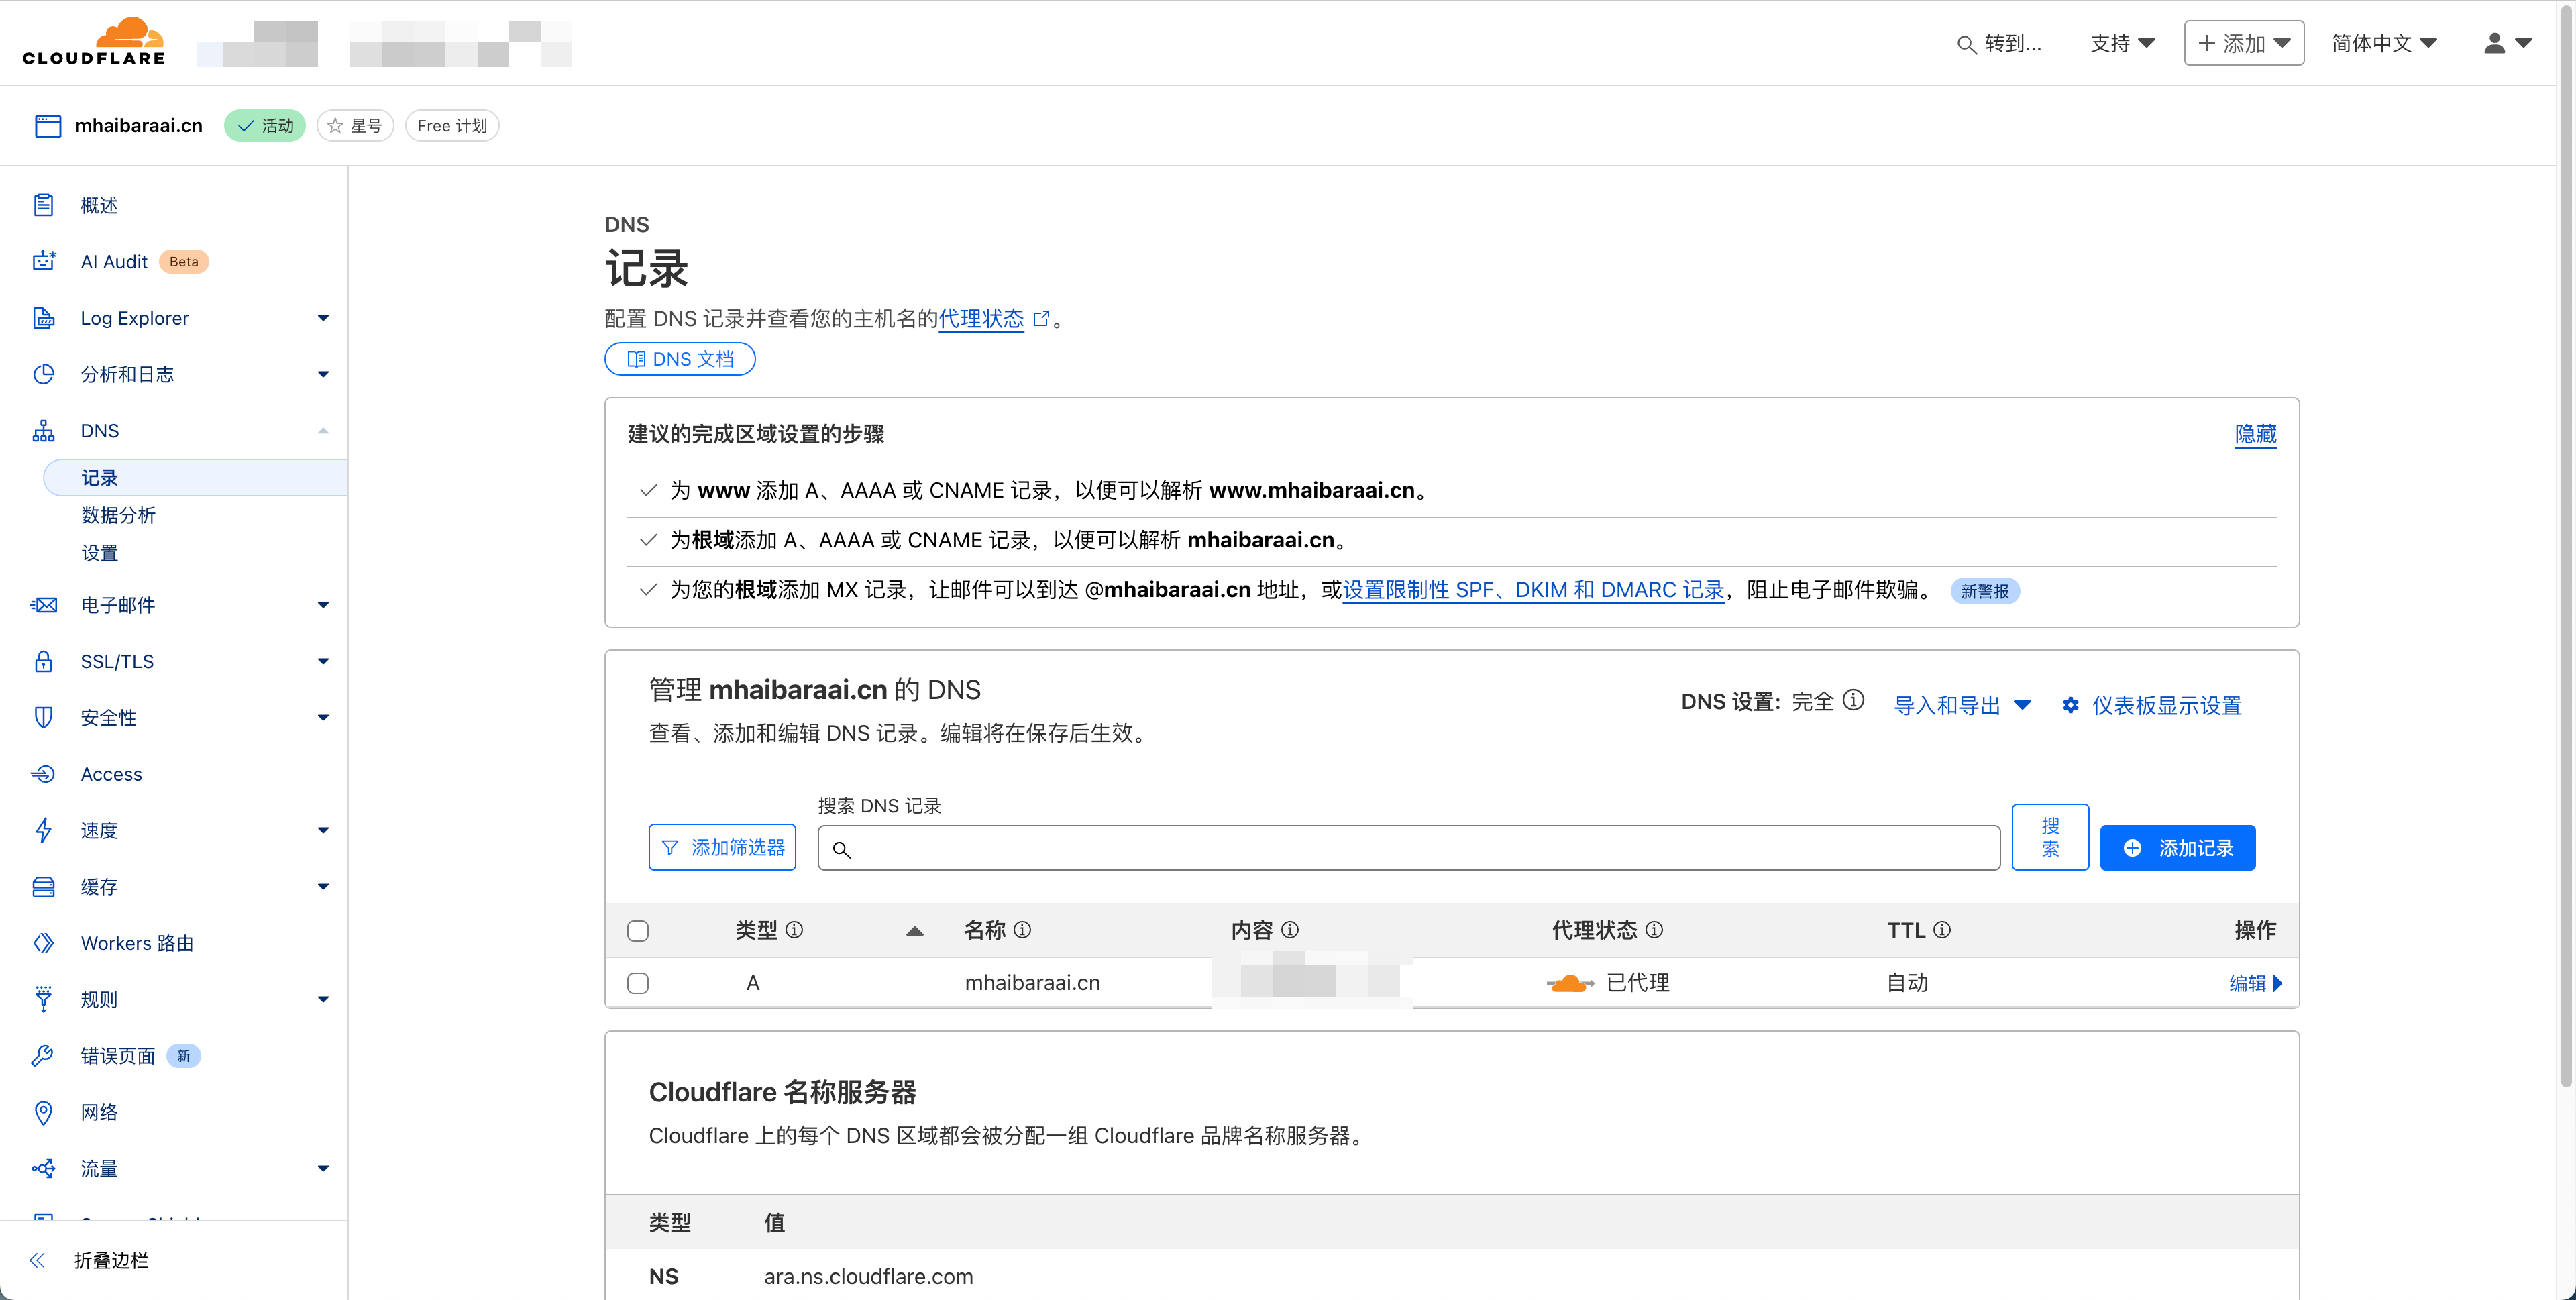Open 设置 under the DNS menu

coord(99,552)
